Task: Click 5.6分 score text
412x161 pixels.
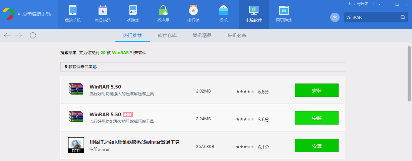Action: (263, 119)
